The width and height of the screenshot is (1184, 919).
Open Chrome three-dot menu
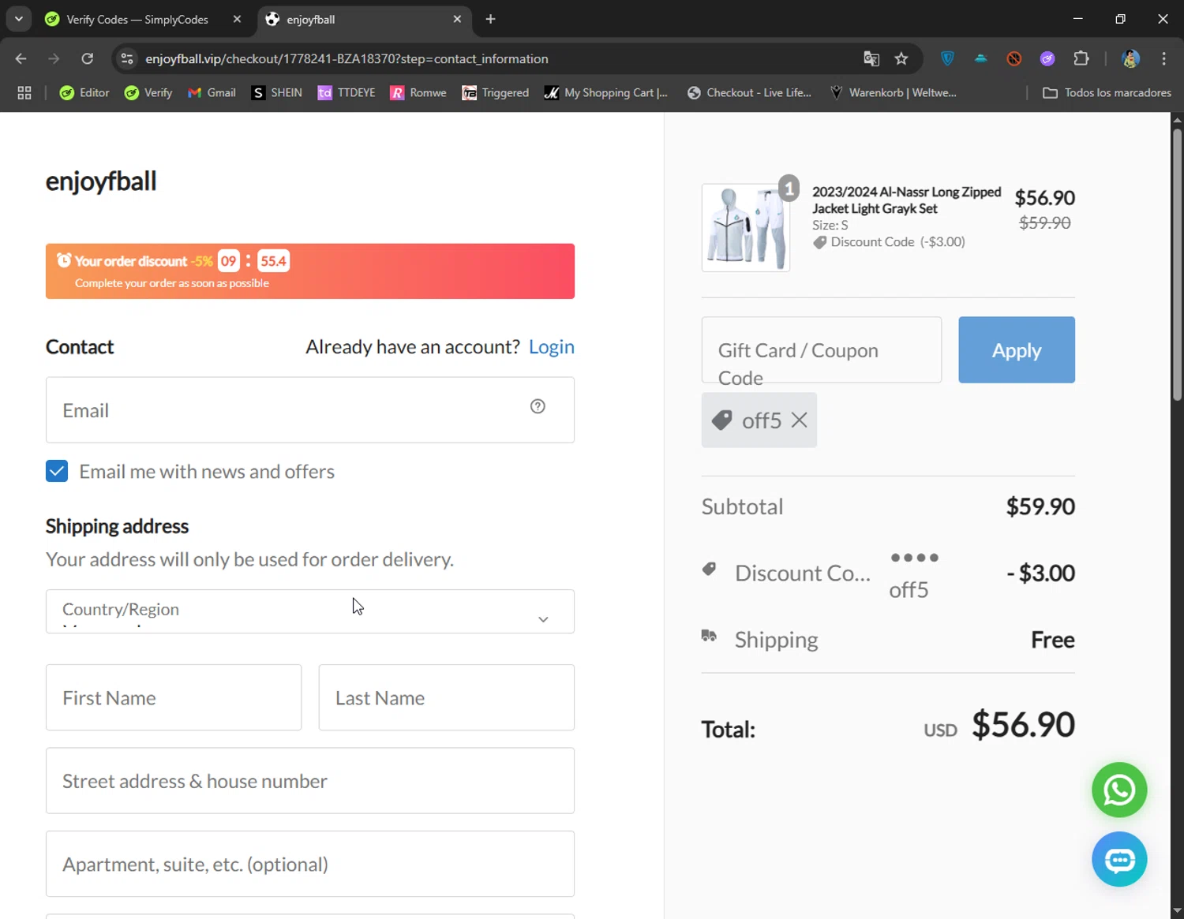[x=1163, y=58]
